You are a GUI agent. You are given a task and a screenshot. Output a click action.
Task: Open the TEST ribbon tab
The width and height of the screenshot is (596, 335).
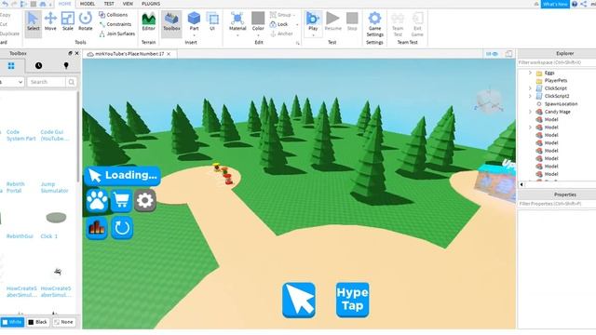pos(109,4)
